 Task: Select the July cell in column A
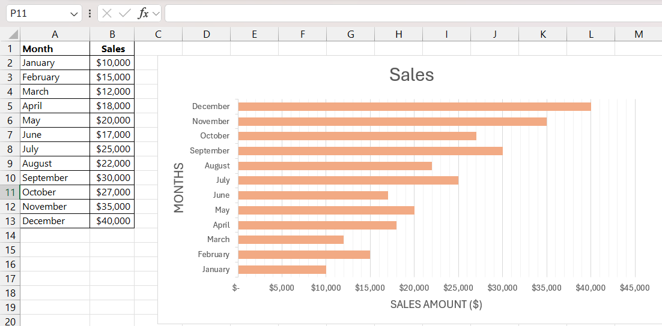(55, 149)
